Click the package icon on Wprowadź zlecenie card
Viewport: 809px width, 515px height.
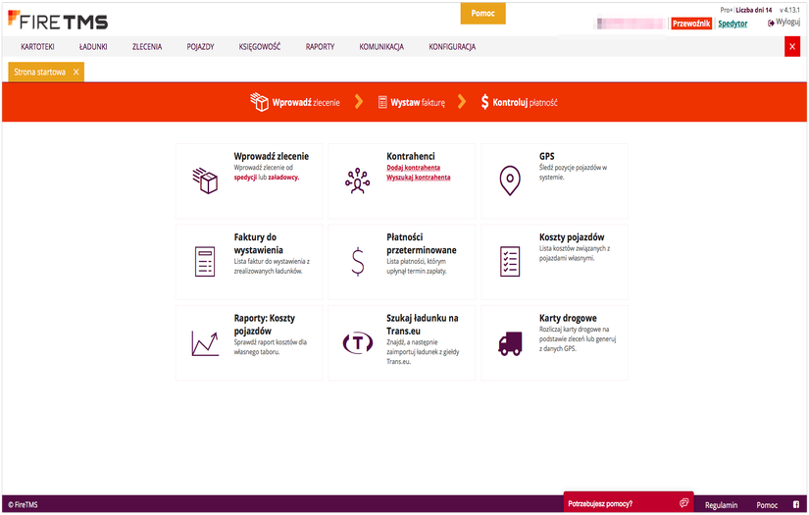205,180
